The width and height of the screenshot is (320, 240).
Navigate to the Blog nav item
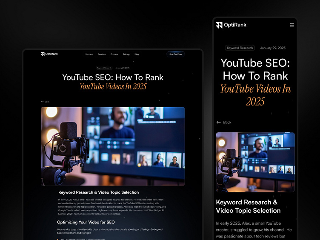[x=137, y=54]
